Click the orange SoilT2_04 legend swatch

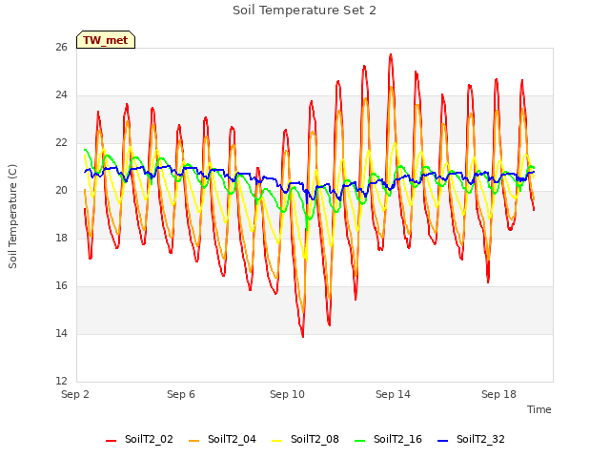point(194,441)
